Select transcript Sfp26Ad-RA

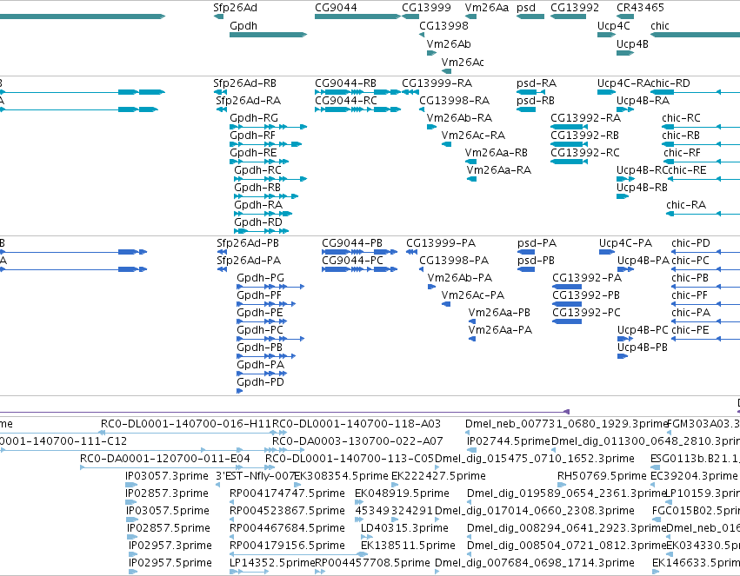point(248,101)
